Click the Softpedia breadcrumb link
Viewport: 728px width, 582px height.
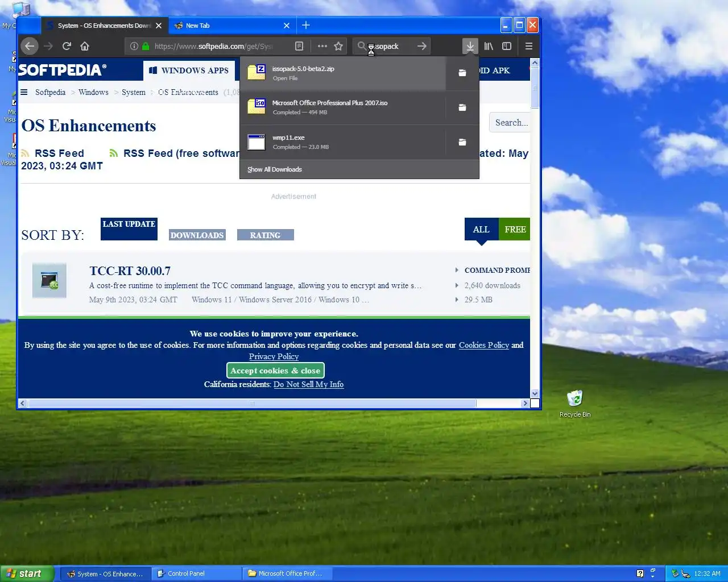50,92
